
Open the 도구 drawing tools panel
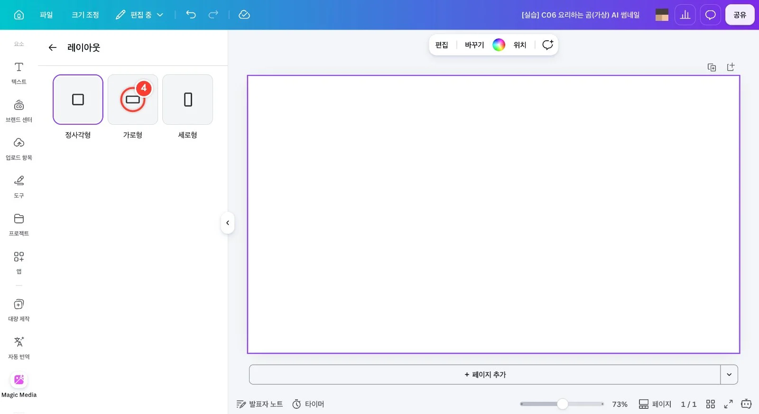tap(19, 187)
